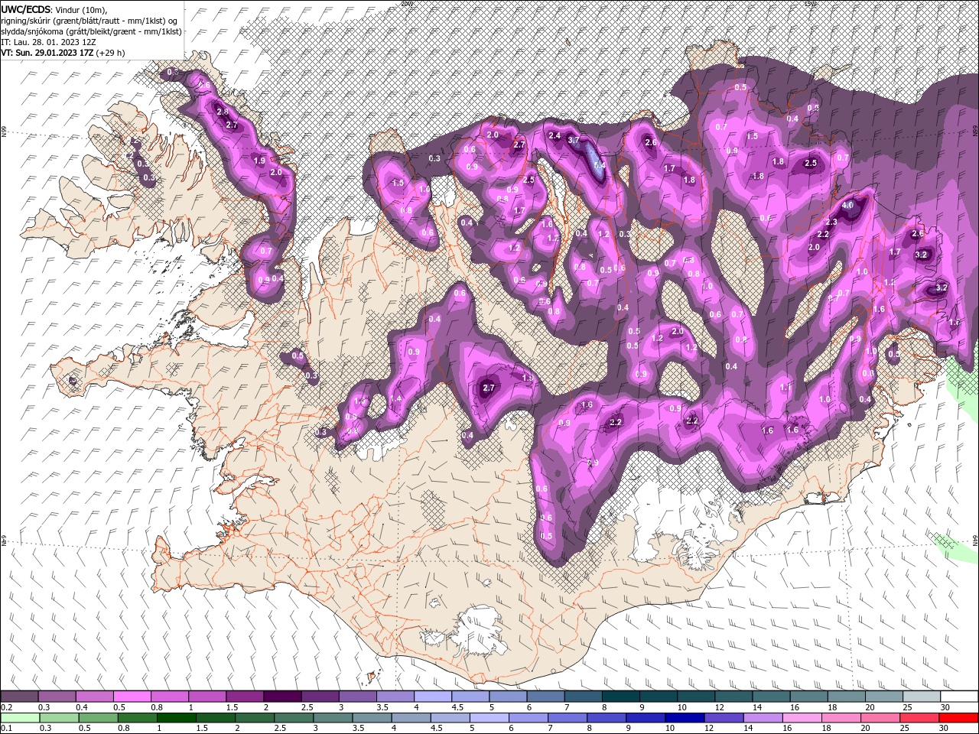
Task: Click the 2.4 value on the north coast
Action: (555, 135)
